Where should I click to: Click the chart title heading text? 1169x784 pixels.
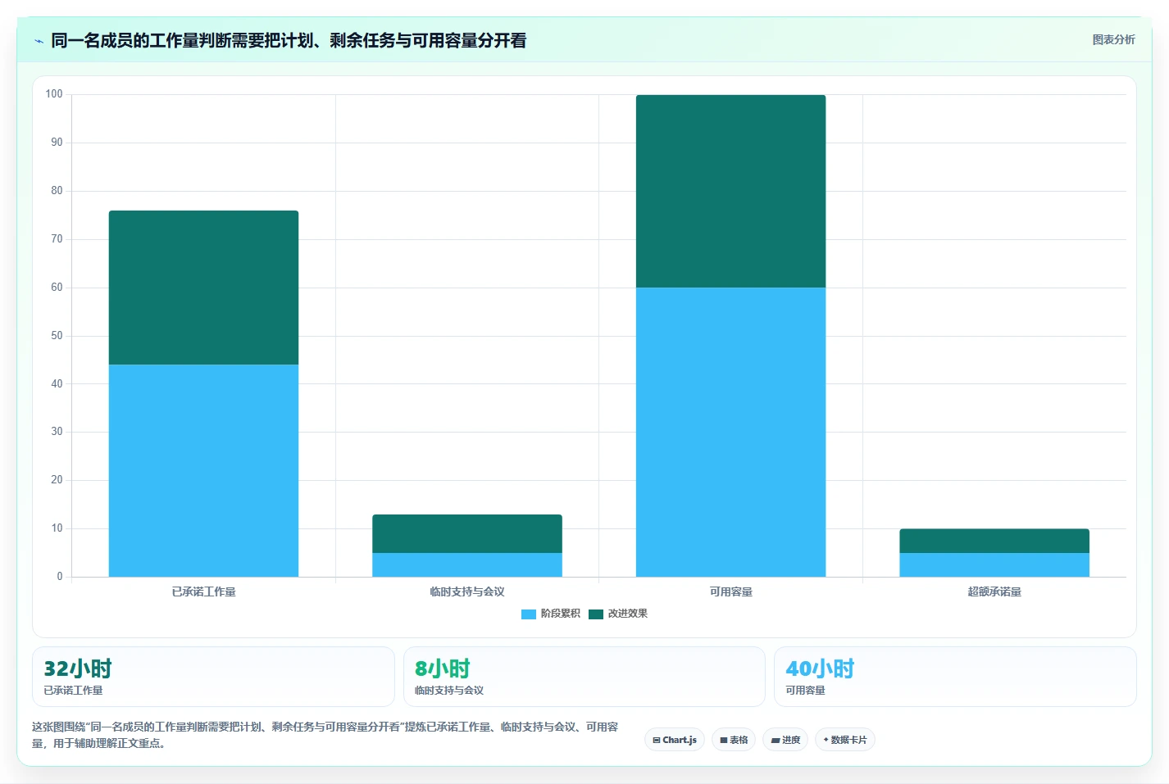[289, 40]
